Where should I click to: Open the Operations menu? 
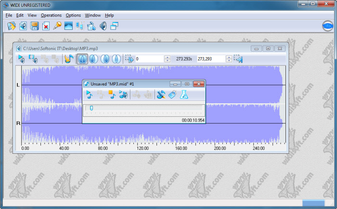pyautogui.click(x=51, y=15)
